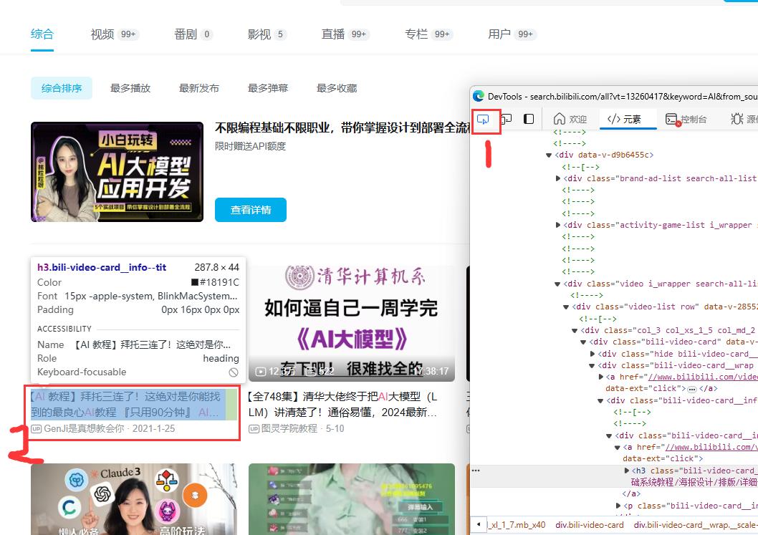The image size is (758, 535).
Task: Expand the activity-game-list div node
Action: (x=559, y=224)
